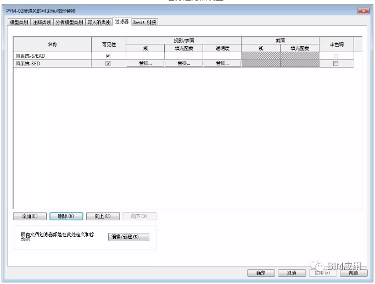Confirm dialog with 确定 button
The image size is (375, 284).
point(261,273)
